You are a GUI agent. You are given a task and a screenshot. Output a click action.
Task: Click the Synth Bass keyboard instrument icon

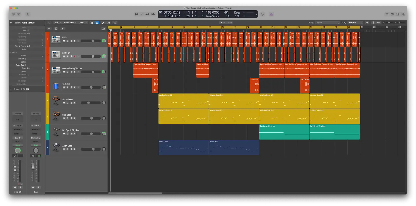pyautogui.click(x=56, y=101)
